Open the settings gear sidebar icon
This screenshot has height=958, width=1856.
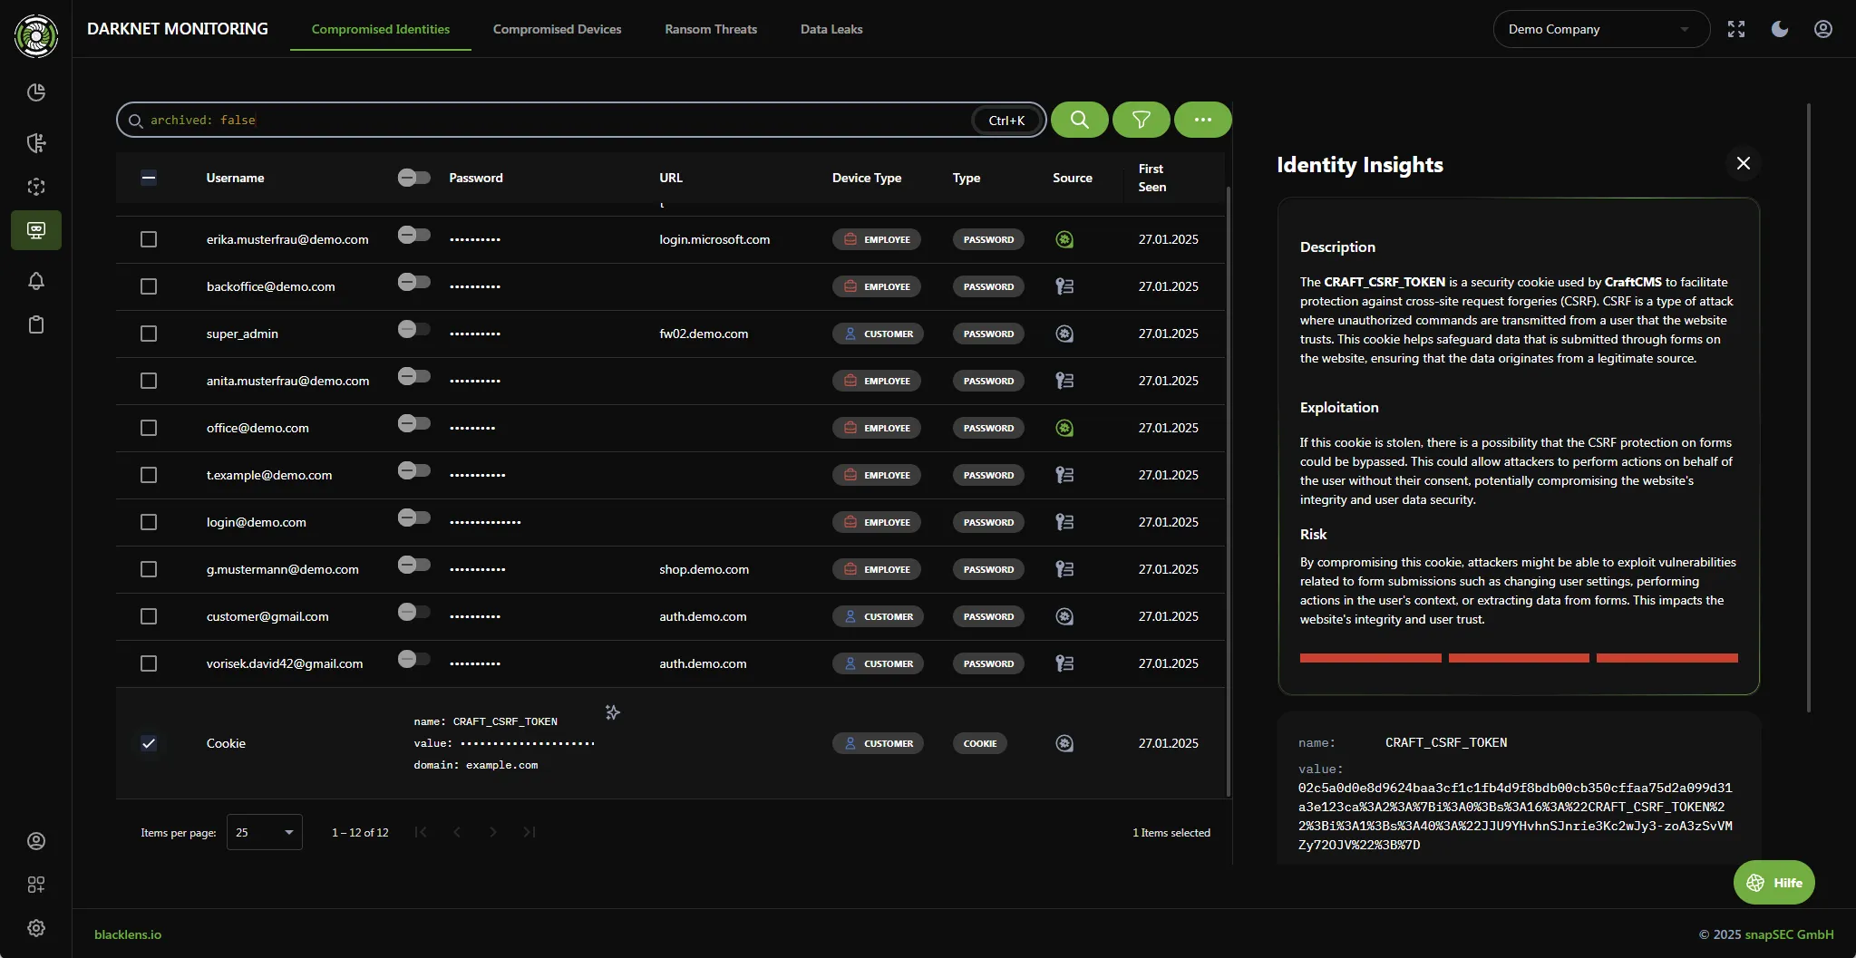click(x=36, y=928)
